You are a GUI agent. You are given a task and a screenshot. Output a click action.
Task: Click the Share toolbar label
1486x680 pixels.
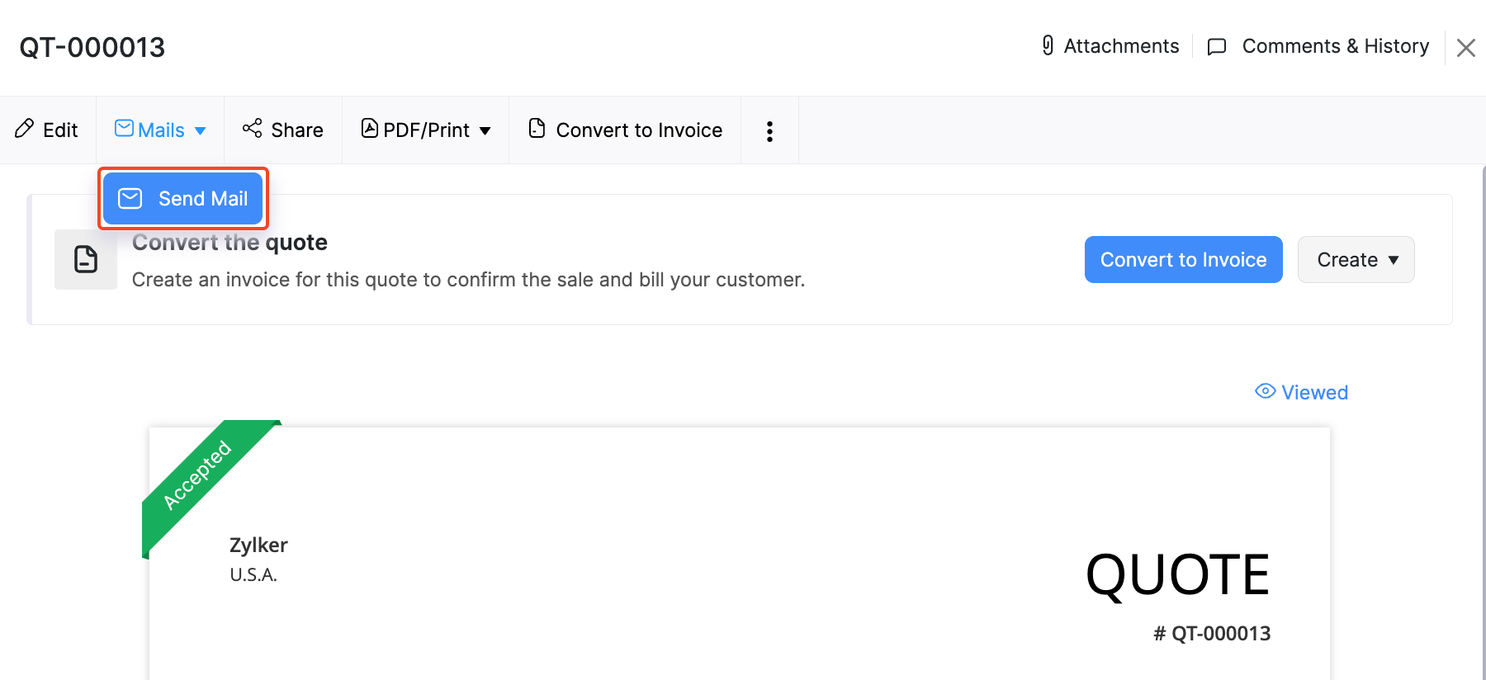297,130
